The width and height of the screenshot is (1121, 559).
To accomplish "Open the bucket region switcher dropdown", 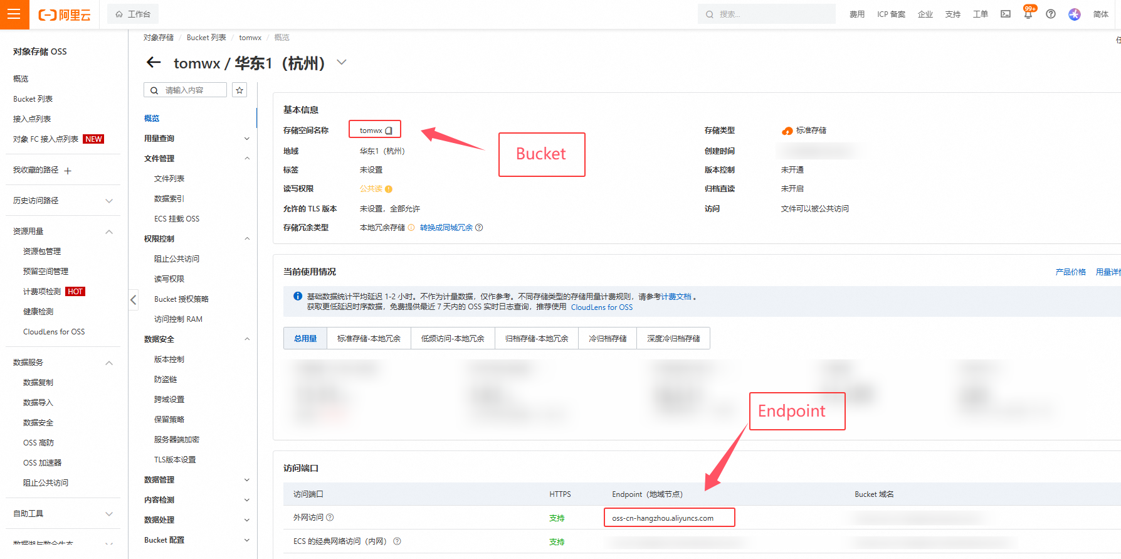I will point(342,62).
